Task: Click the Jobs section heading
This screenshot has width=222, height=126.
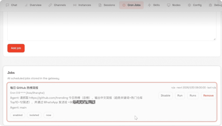Action: 11,73
